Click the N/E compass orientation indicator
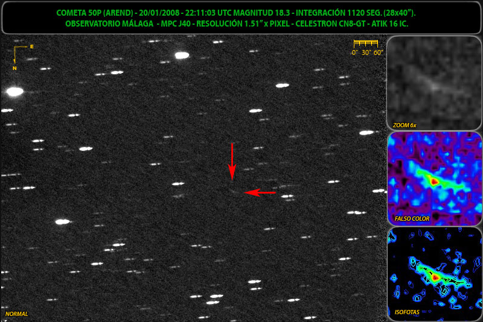This screenshot has width=483, height=322. click(23, 57)
